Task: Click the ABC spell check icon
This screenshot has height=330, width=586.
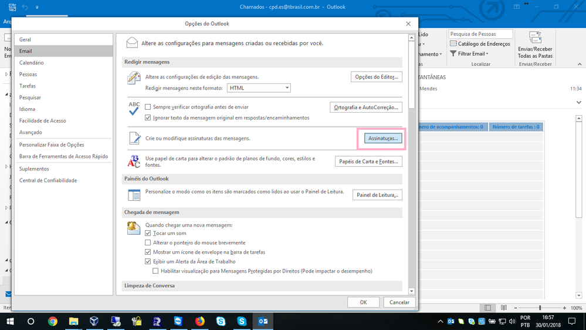Action: tap(134, 109)
